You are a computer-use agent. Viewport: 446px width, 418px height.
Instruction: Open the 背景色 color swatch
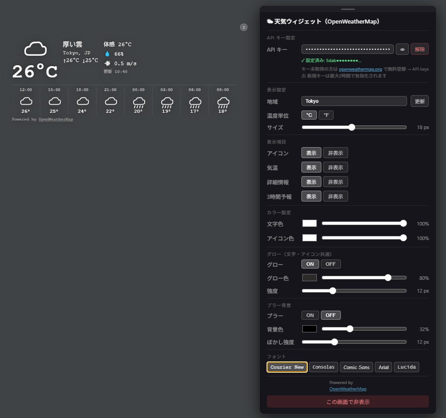310,329
